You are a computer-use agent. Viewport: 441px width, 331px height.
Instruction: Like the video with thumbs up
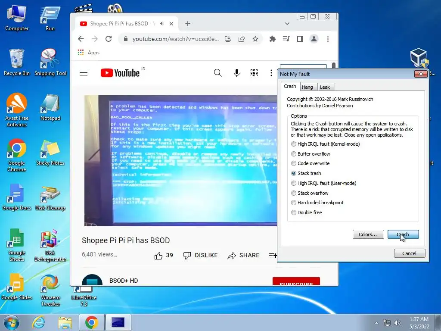tap(163, 255)
